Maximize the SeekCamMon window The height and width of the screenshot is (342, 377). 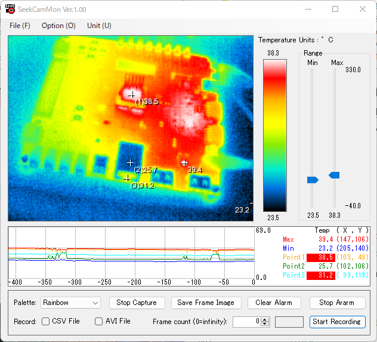point(335,10)
